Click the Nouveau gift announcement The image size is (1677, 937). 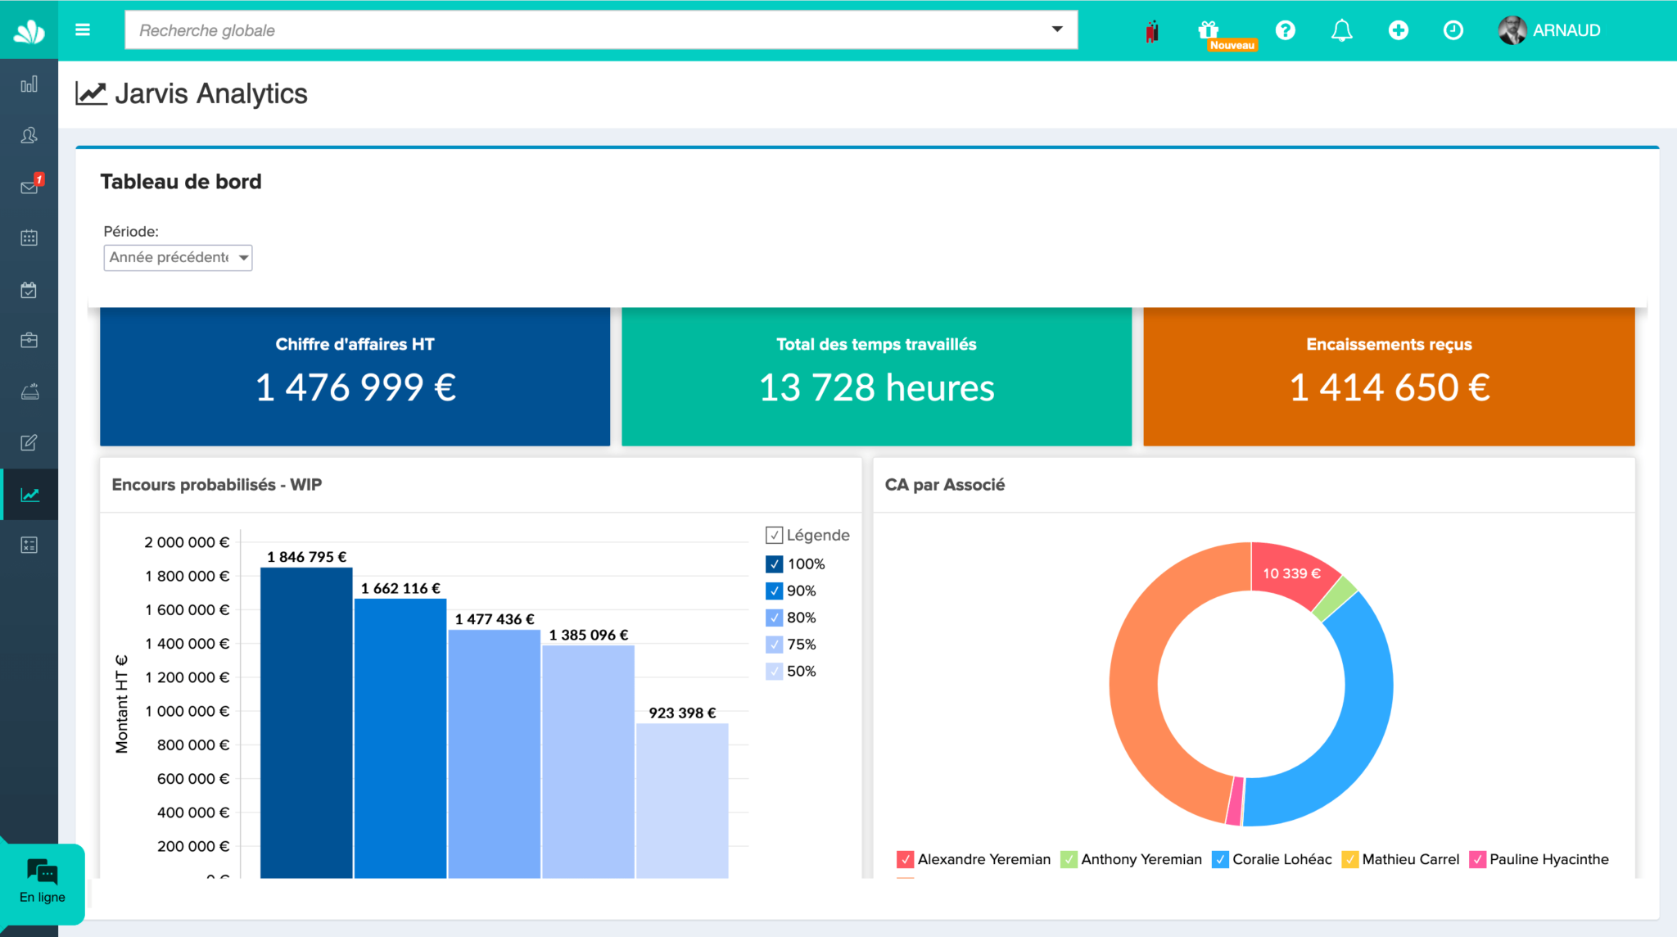point(1209,29)
